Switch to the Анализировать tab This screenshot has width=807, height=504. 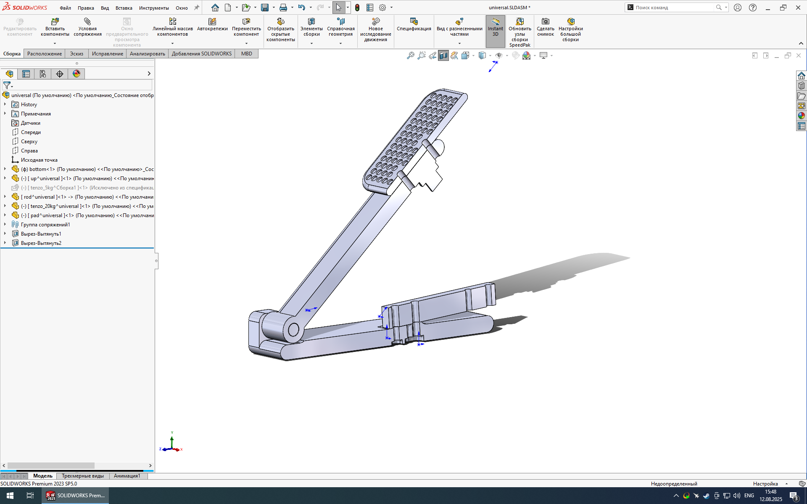[148, 54]
